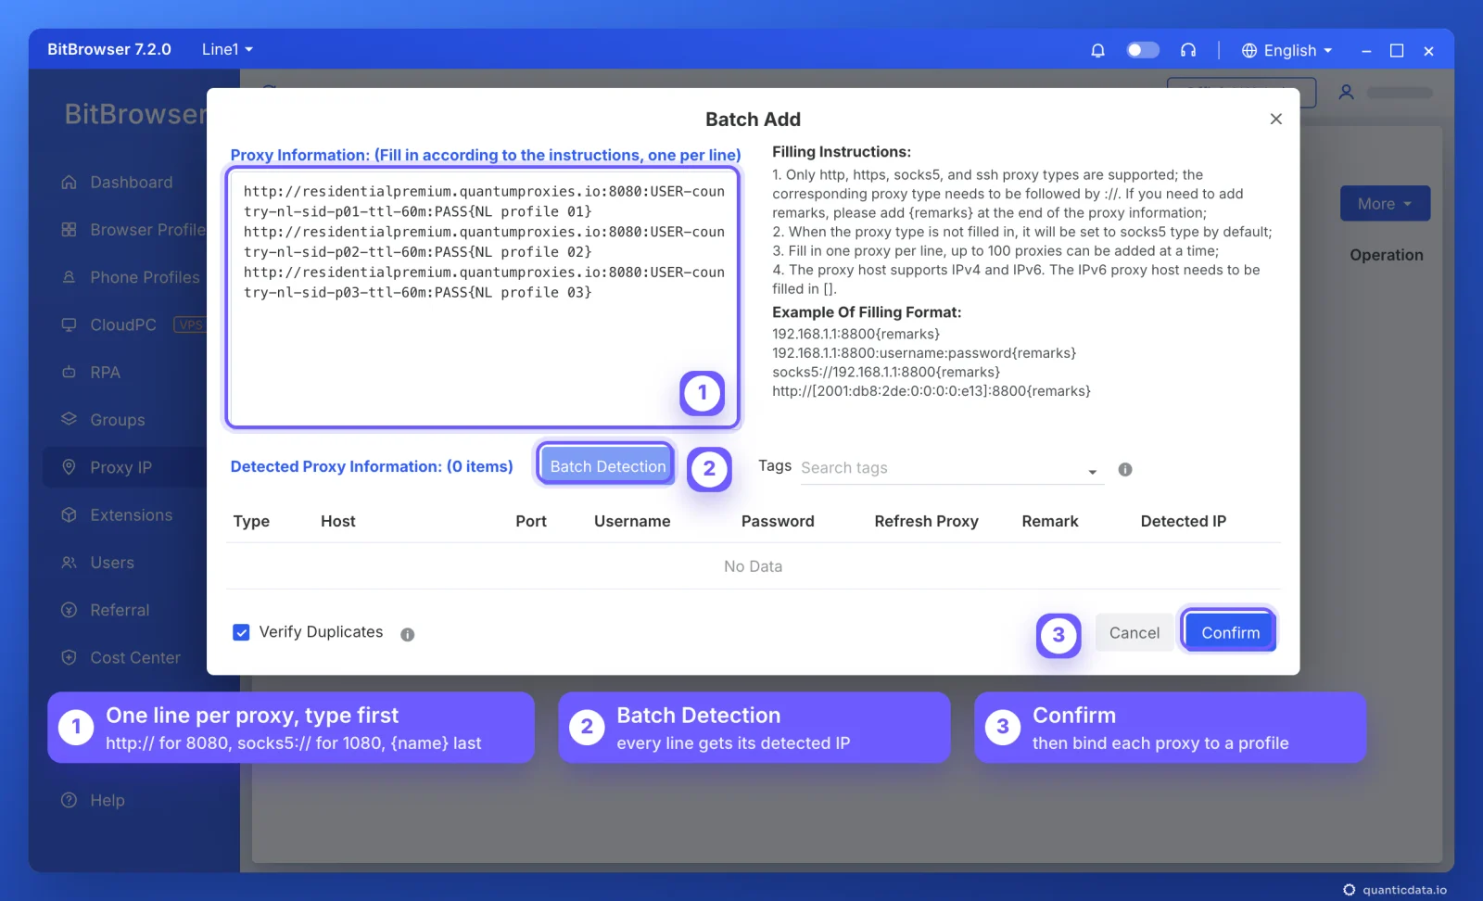Click the RPA robot icon

pos(69,373)
